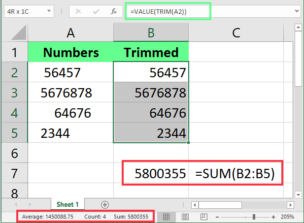Click cell B3 containing 5676878
Screen dimensions: 304x223
[x=151, y=93]
